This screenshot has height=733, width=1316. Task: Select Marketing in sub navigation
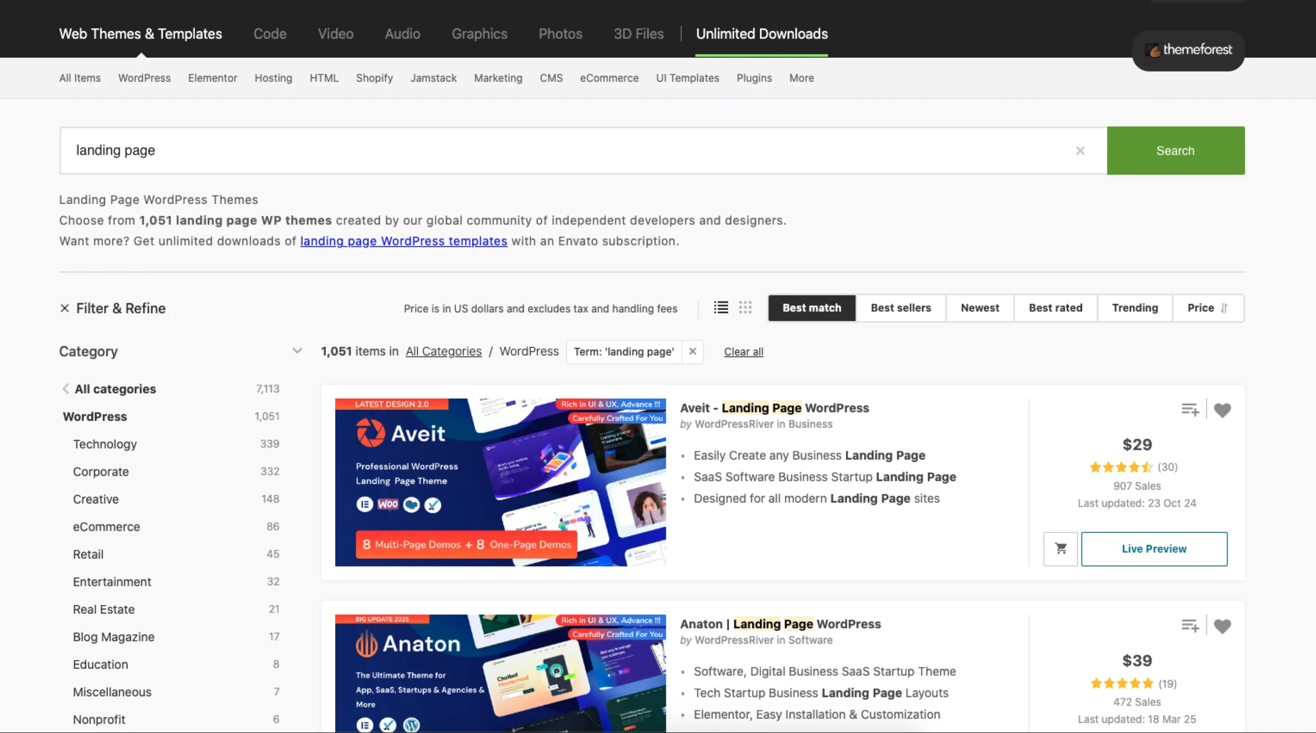click(498, 78)
